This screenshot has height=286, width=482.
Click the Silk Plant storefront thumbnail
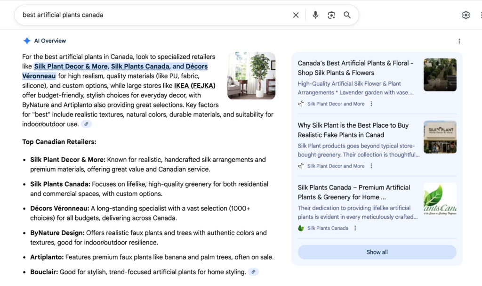[440, 137]
